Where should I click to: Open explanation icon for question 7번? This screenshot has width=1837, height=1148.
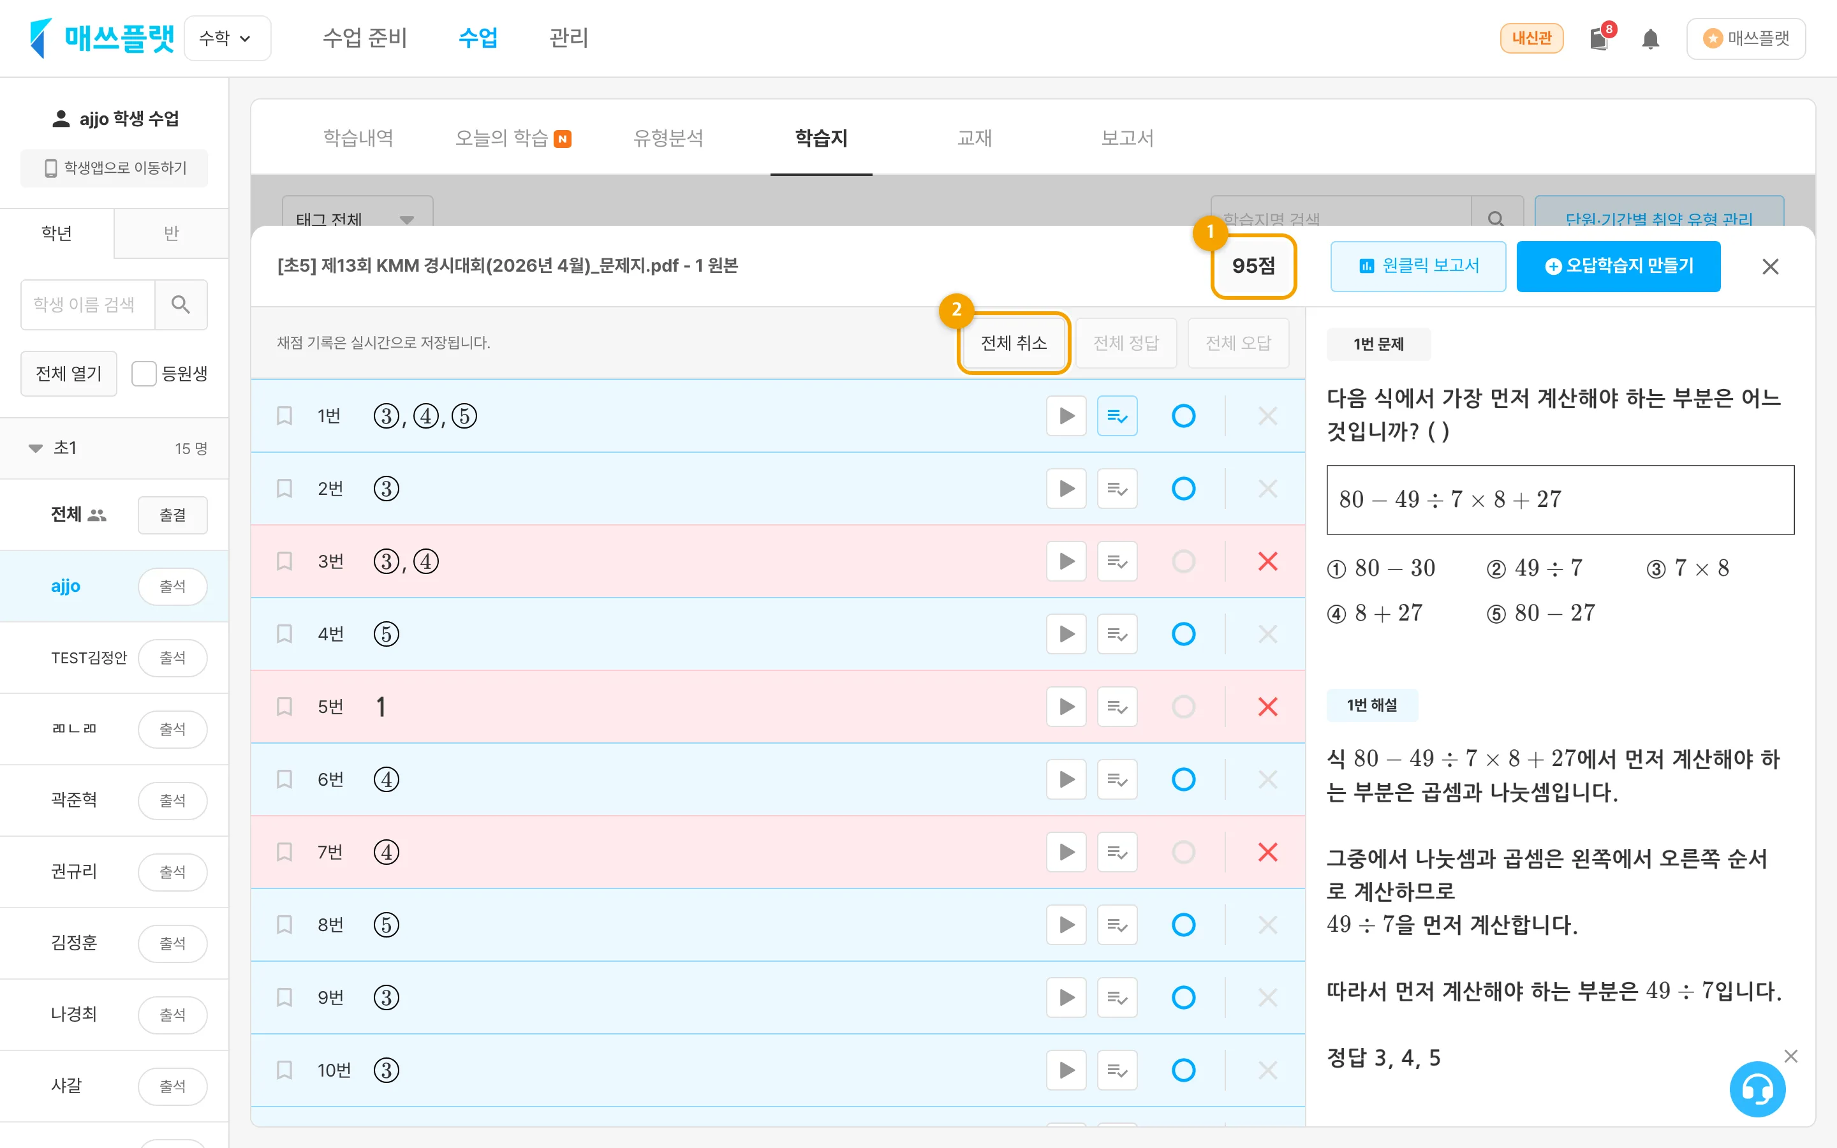(1117, 852)
